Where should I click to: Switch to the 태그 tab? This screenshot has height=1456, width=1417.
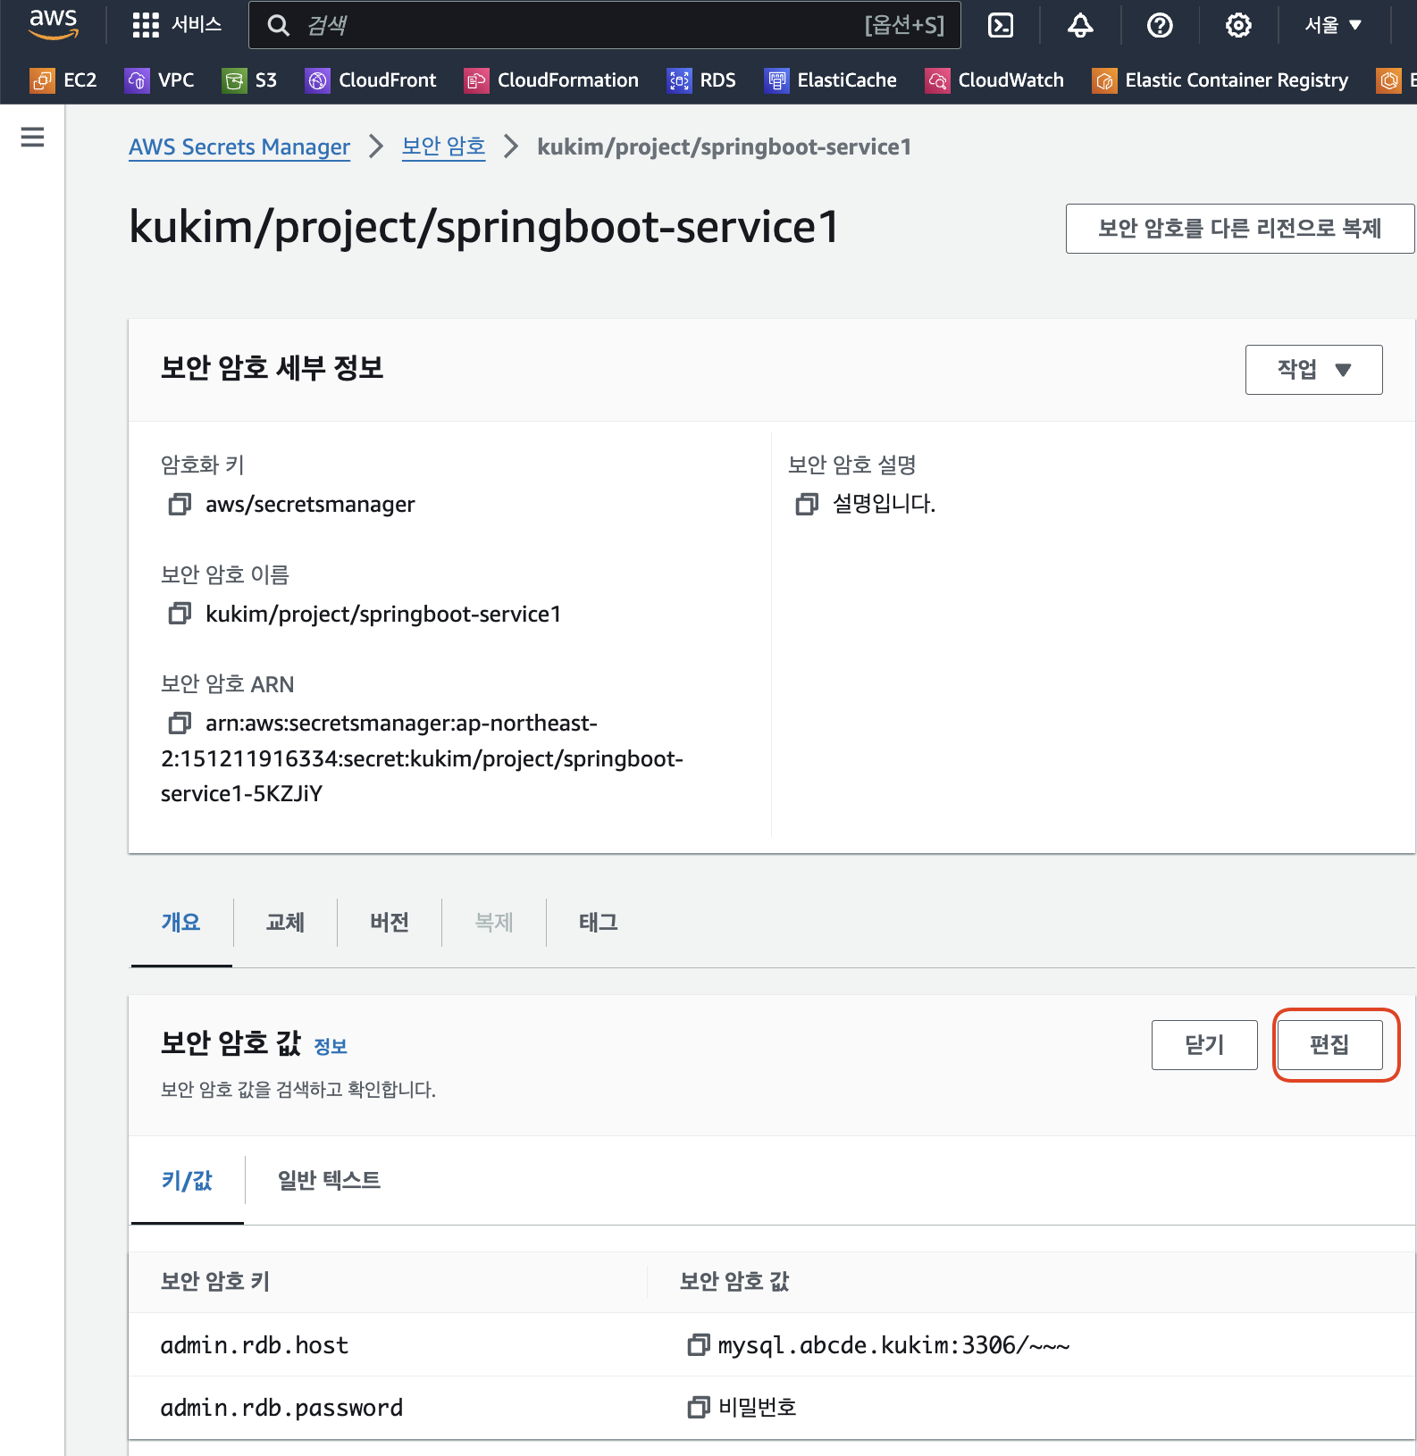pyautogui.click(x=599, y=922)
